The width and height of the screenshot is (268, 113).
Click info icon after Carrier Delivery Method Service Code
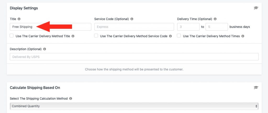coord(170,36)
